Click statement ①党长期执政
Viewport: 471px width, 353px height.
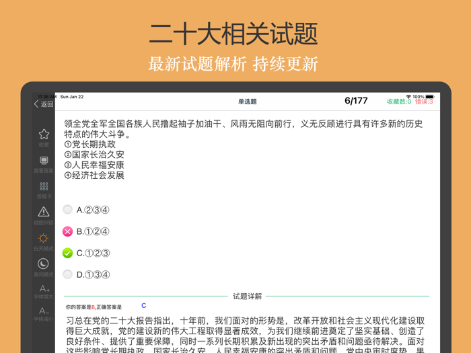click(90, 145)
